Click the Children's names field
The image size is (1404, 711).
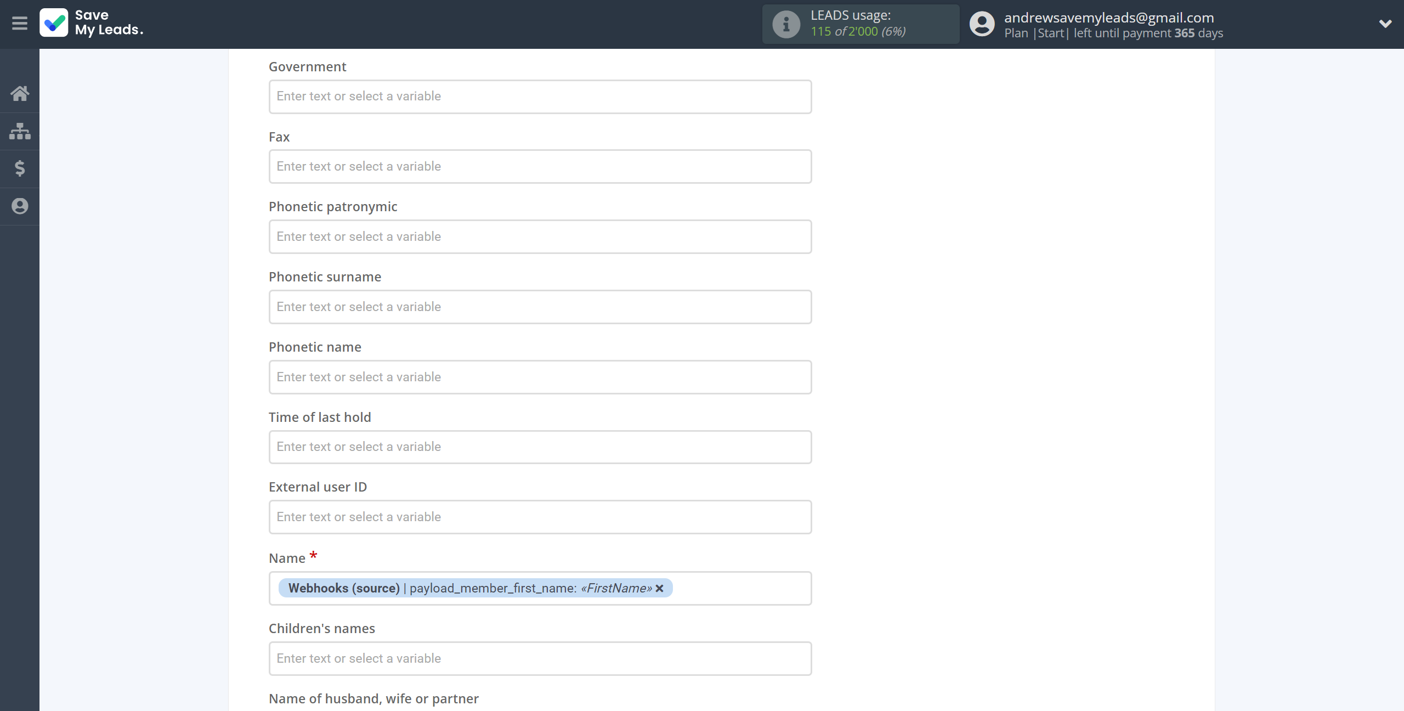(540, 659)
